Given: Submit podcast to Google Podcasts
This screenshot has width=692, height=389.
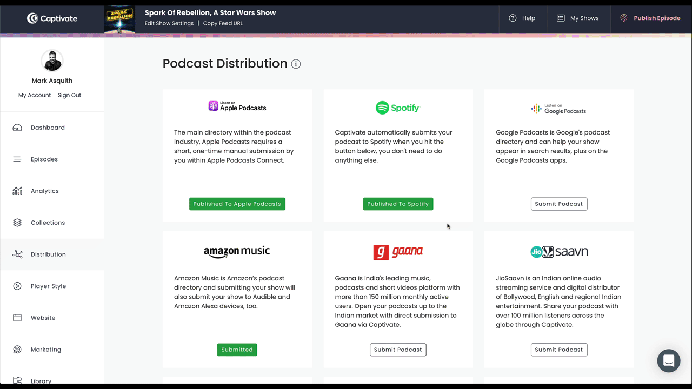Looking at the screenshot, I should coord(559,204).
